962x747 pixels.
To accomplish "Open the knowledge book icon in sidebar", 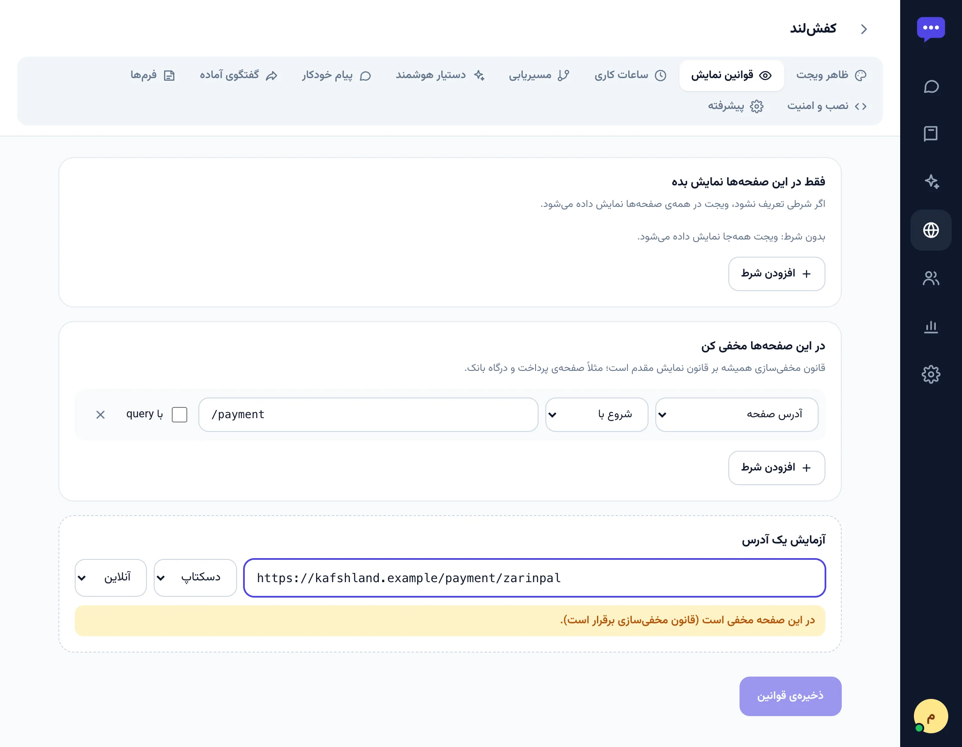I will tap(931, 134).
